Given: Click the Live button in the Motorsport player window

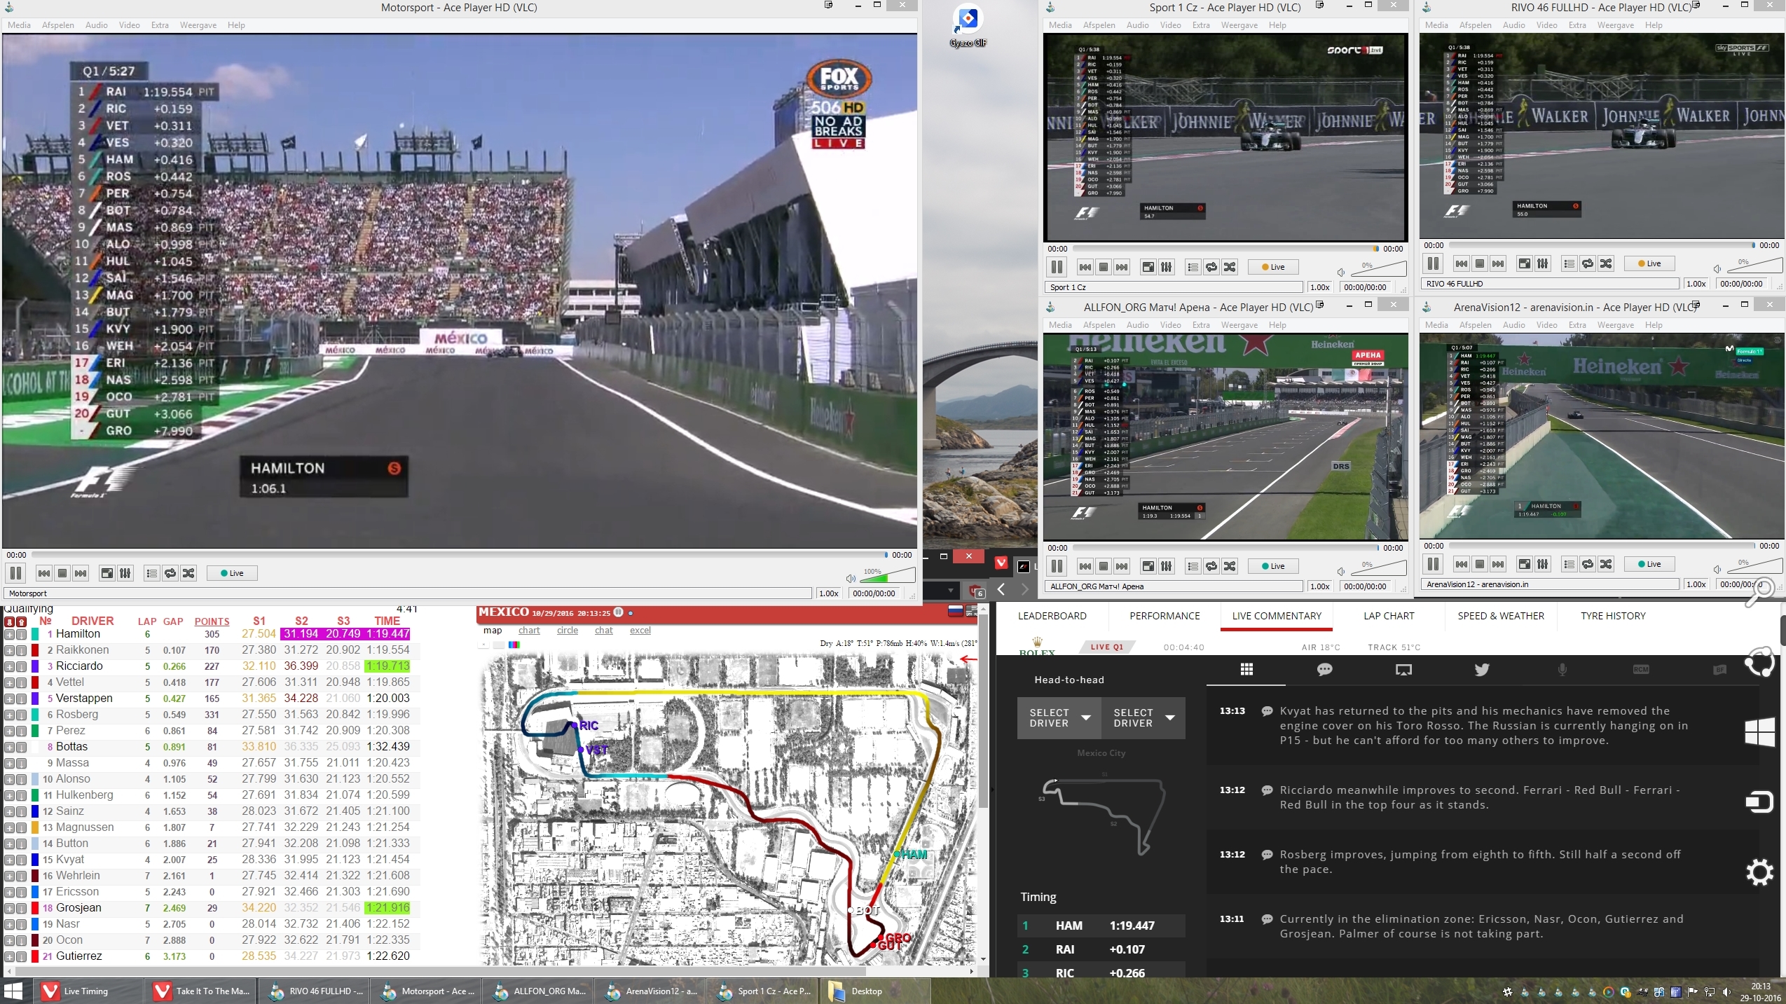Looking at the screenshot, I should (x=232, y=573).
